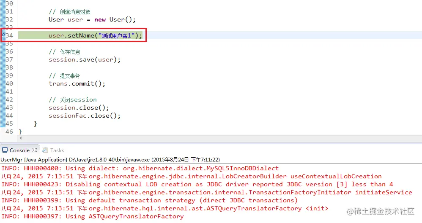422x223 pixels.
Task: Click line number 32 in the gutter
Action: pyautogui.click(x=9, y=19)
